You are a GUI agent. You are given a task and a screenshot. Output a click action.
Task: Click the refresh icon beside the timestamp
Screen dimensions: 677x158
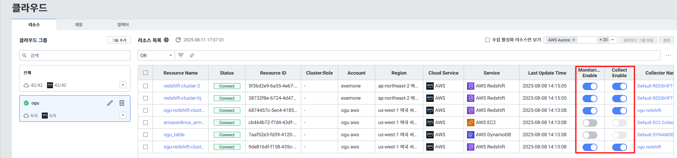[178, 40]
